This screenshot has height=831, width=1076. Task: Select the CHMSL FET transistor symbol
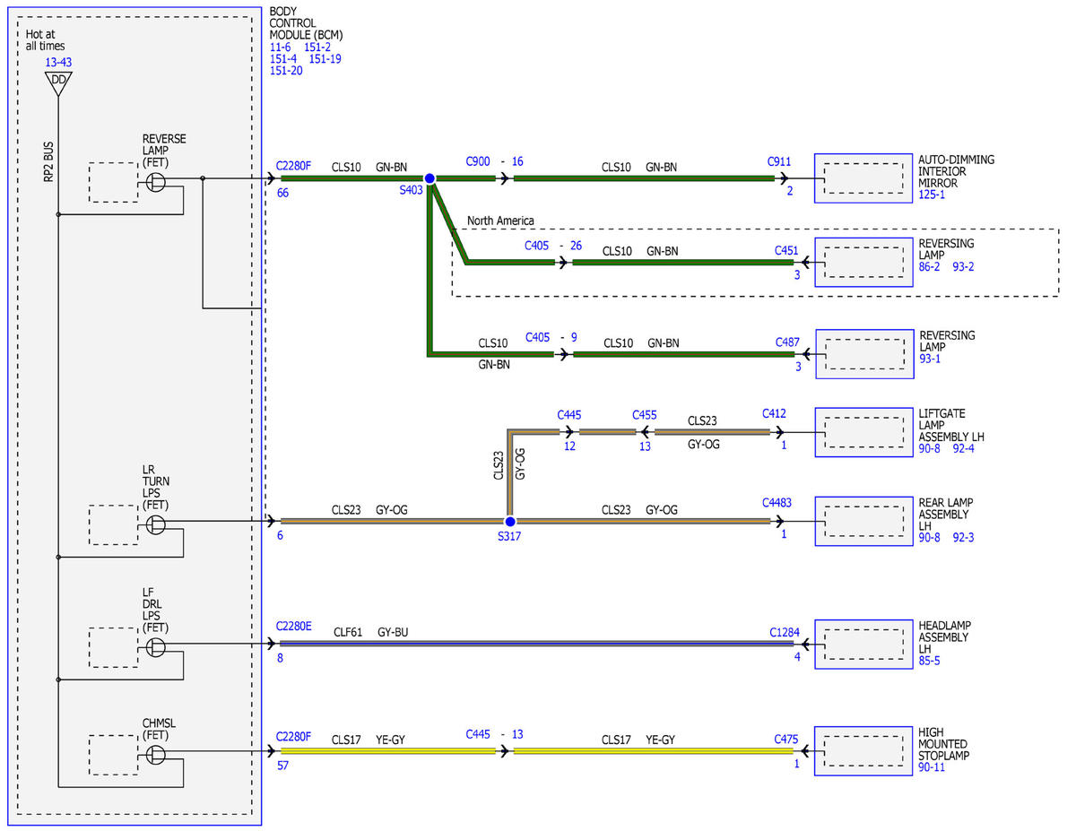point(156,755)
